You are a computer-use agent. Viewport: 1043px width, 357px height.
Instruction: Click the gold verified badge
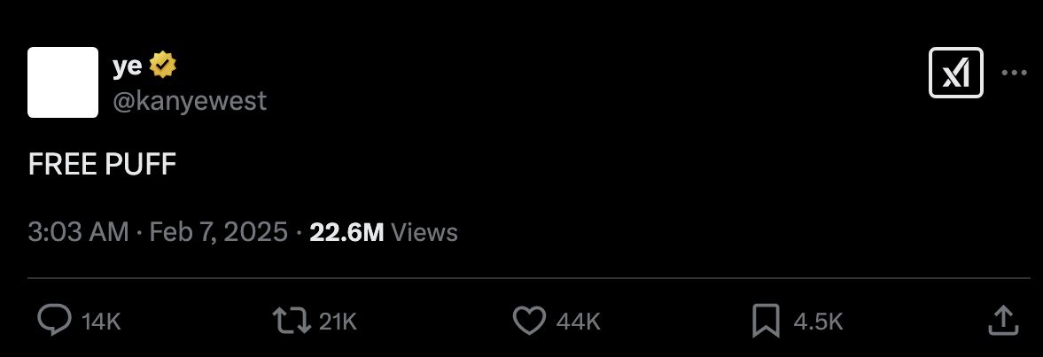point(163,65)
